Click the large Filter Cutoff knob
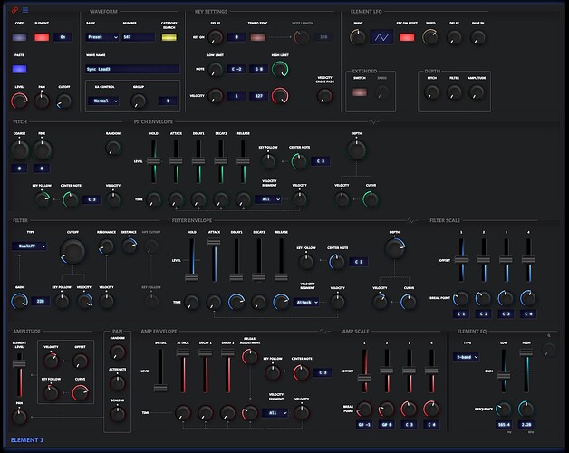Screen dimensions: 569x453 [x=72, y=251]
